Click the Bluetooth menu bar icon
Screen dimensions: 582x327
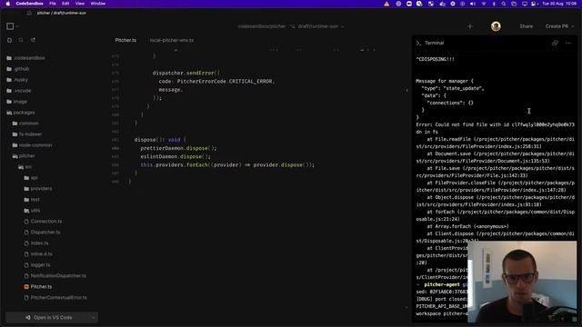[494, 4]
